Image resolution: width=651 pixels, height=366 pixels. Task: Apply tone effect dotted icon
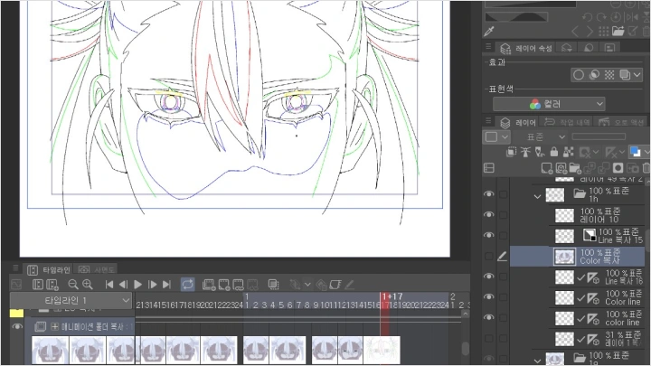tap(609, 75)
